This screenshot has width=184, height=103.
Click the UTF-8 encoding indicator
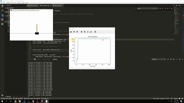click(x=168, y=98)
